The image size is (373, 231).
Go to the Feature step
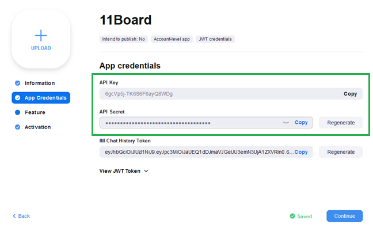pos(35,112)
